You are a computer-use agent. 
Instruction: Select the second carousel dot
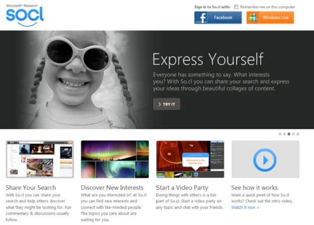point(284,134)
